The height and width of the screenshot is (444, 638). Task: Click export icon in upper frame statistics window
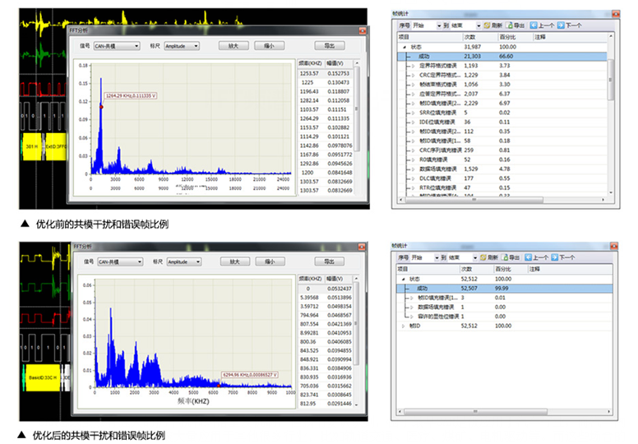click(510, 25)
